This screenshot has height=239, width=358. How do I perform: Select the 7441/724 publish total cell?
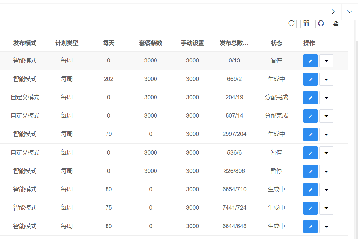(x=234, y=208)
